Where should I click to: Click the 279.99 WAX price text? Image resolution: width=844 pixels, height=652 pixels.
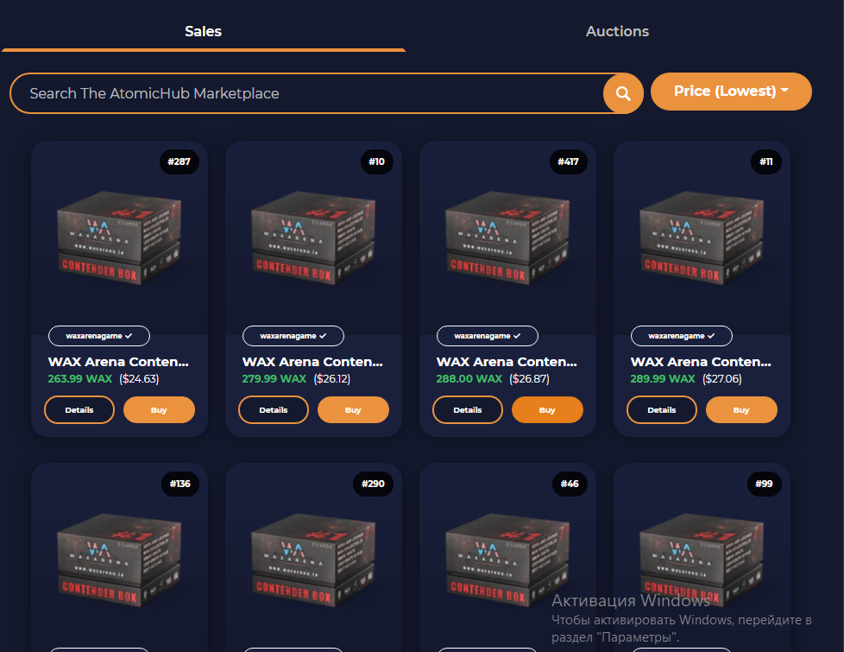(x=274, y=379)
